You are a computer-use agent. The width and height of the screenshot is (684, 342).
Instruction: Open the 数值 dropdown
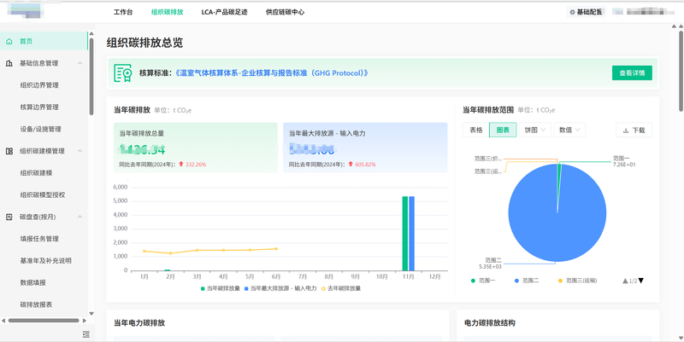coord(569,130)
